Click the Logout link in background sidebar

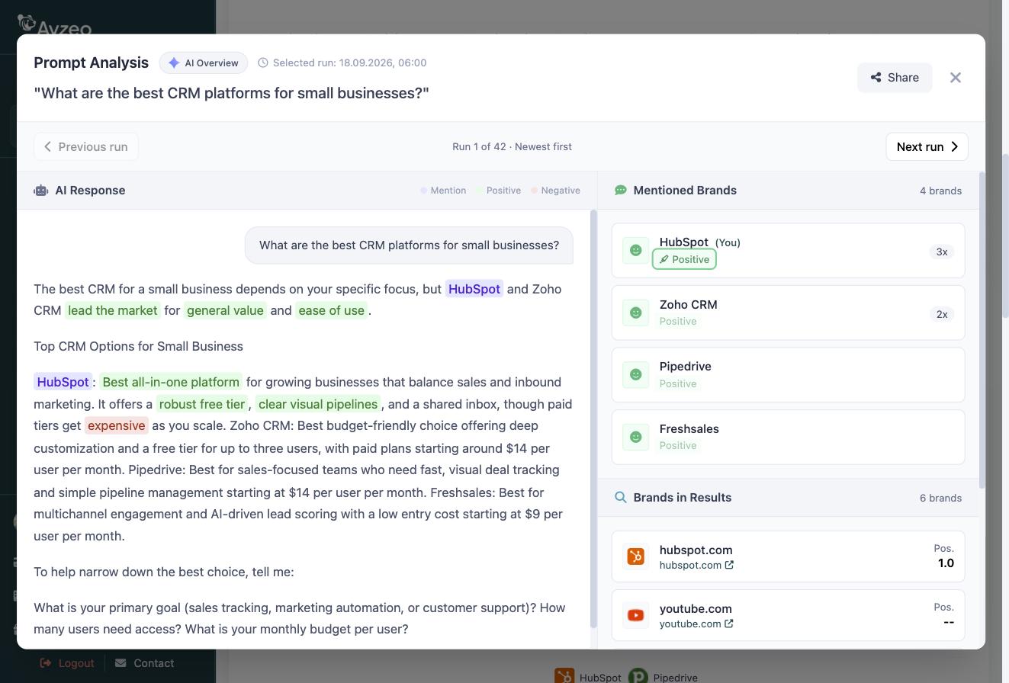pos(67,663)
